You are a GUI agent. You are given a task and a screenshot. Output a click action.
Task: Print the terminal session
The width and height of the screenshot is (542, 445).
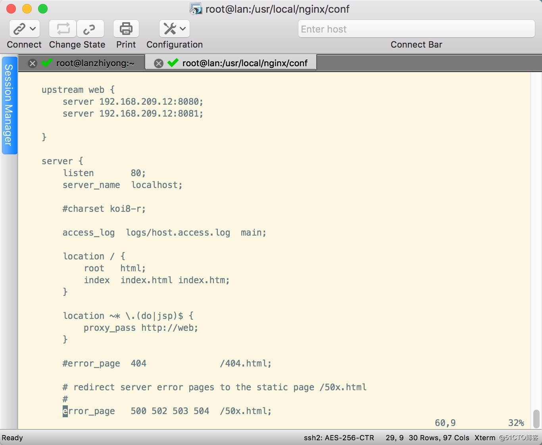click(125, 29)
